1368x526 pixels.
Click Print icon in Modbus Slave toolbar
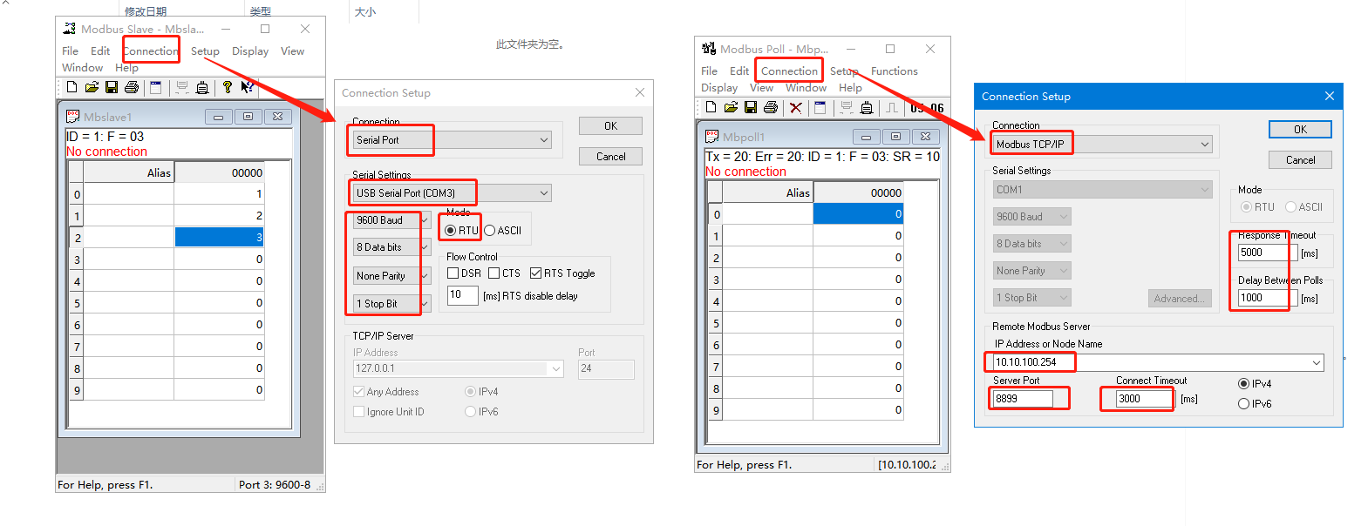(132, 87)
